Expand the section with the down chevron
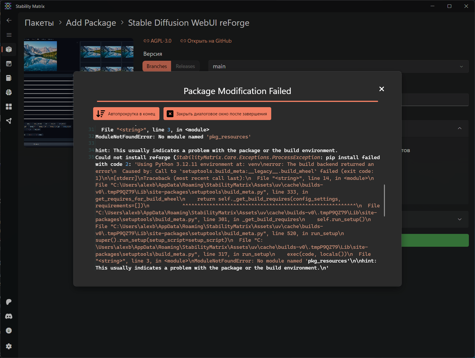 point(460,219)
